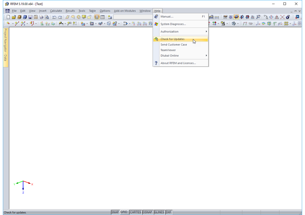Open the dropdown arrow beside surface tool
Screen dimensions: 305x215
[87, 24]
